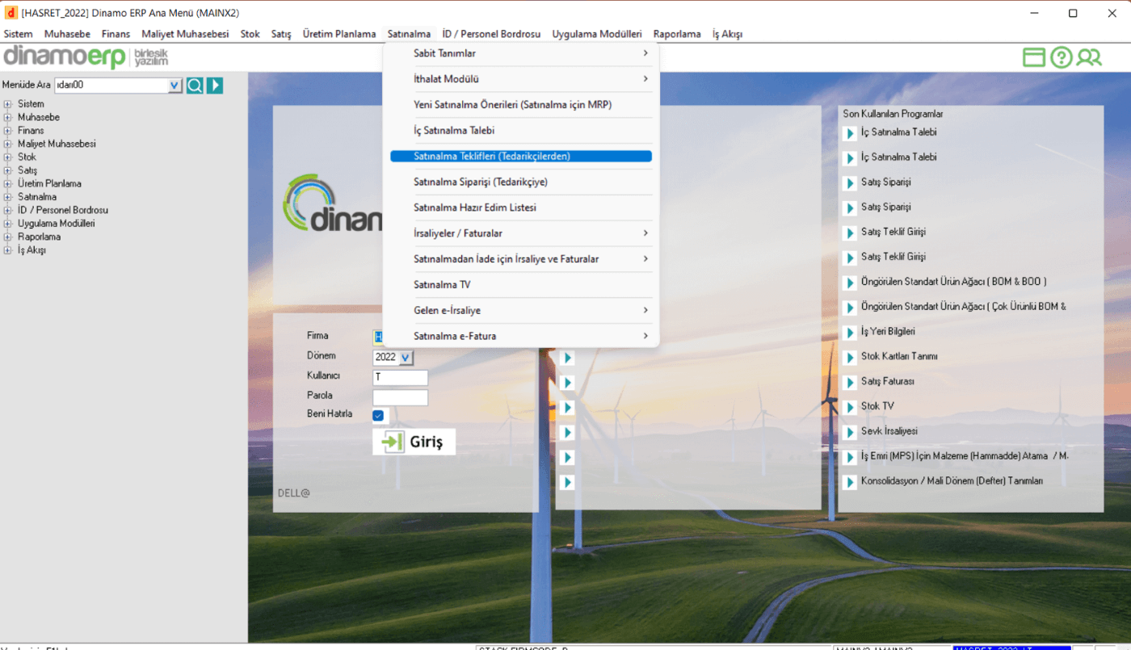This screenshot has height=650, width=1131.
Task: Open the Satınalma e-Fatura submenu
Action: pyautogui.click(x=521, y=337)
